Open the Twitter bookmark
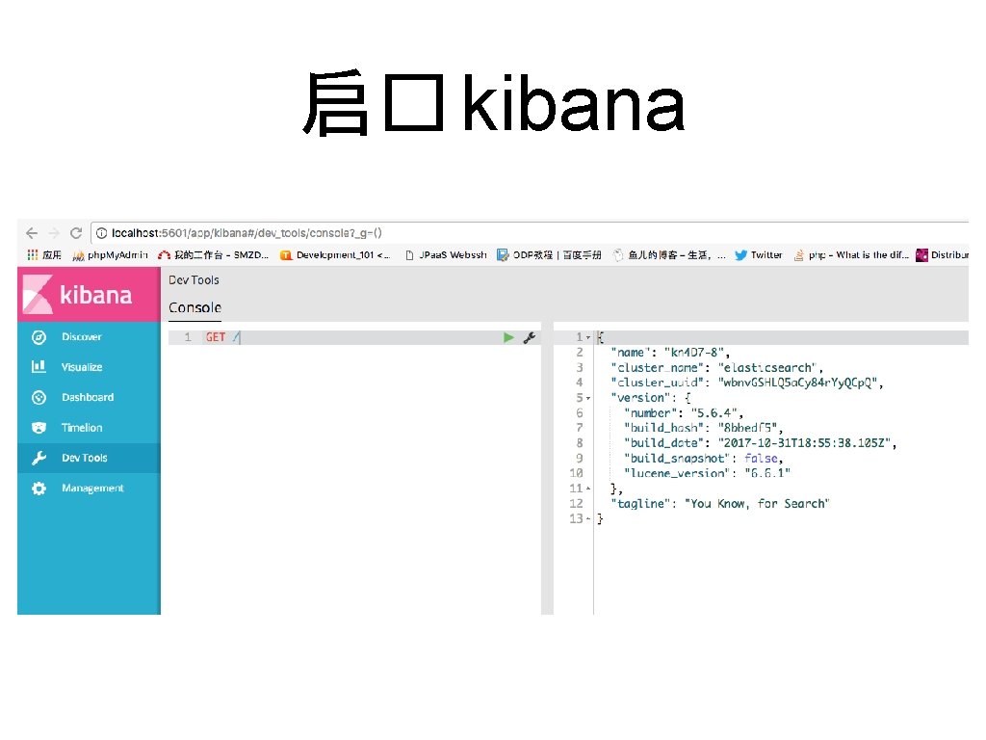The width and height of the screenshot is (986, 740). (x=759, y=254)
